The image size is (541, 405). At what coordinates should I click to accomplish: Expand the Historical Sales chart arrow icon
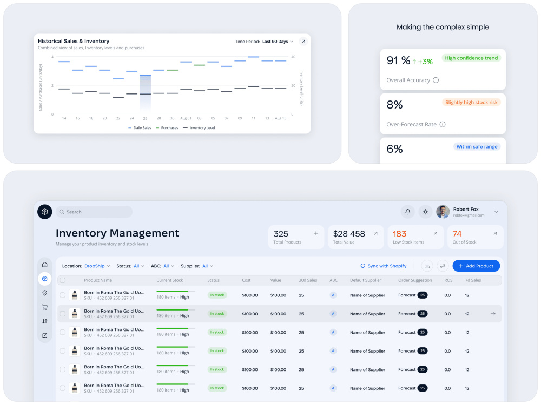pos(303,42)
